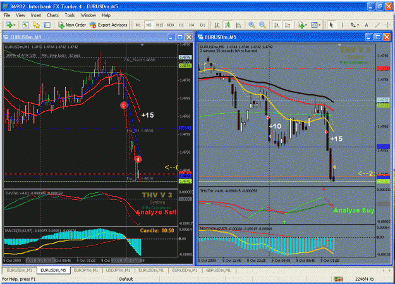Switch to the EURUSDm,M5 bottom tab
The width and height of the screenshot is (395, 284).
[54, 270]
